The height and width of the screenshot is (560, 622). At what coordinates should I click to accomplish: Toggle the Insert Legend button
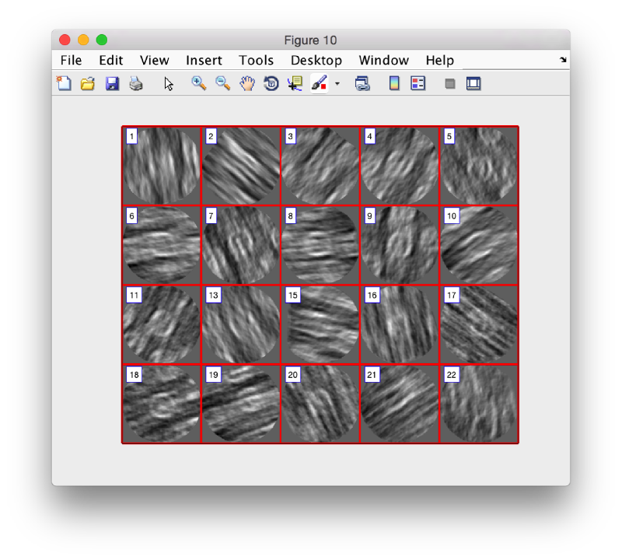point(418,83)
